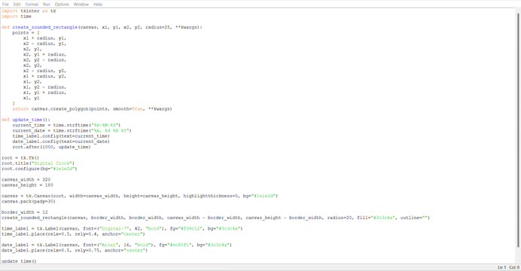Click the 'canvas.pack(pady=30)' line
This screenshot has width=521, height=271.
[x=29, y=201]
